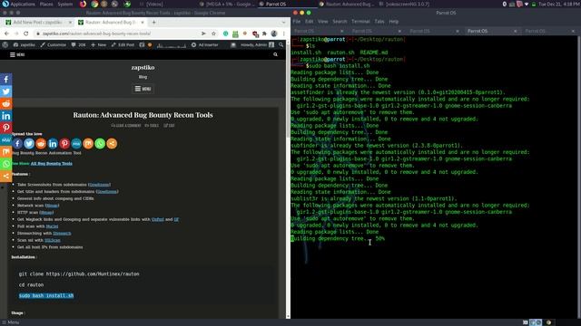
Task: Bookmark page with star icon
Action: (214, 34)
